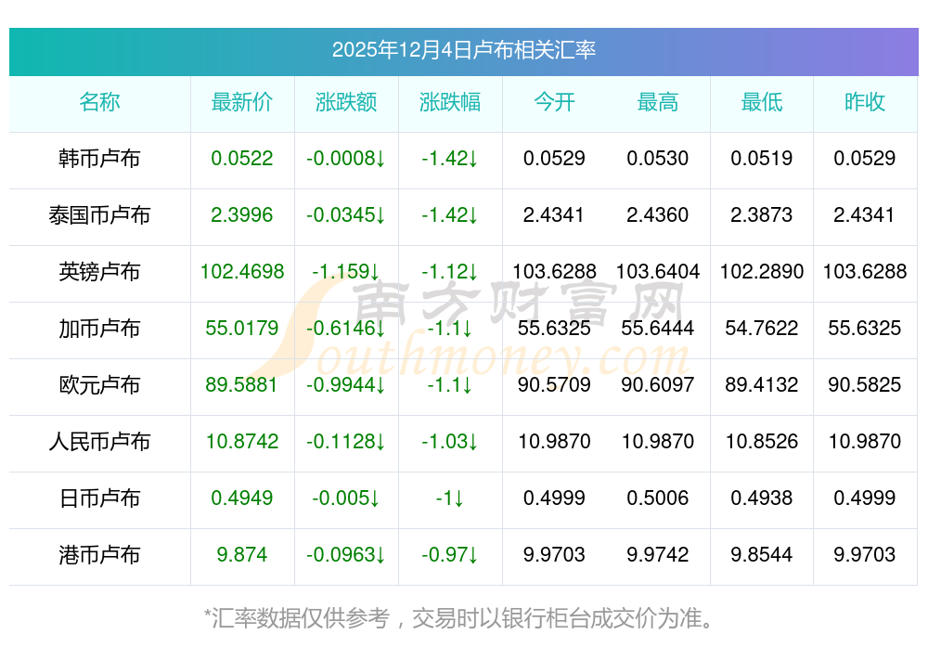Click the 最高 column header
This screenshot has height=647, width=928.
pyautogui.click(x=658, y=102)
